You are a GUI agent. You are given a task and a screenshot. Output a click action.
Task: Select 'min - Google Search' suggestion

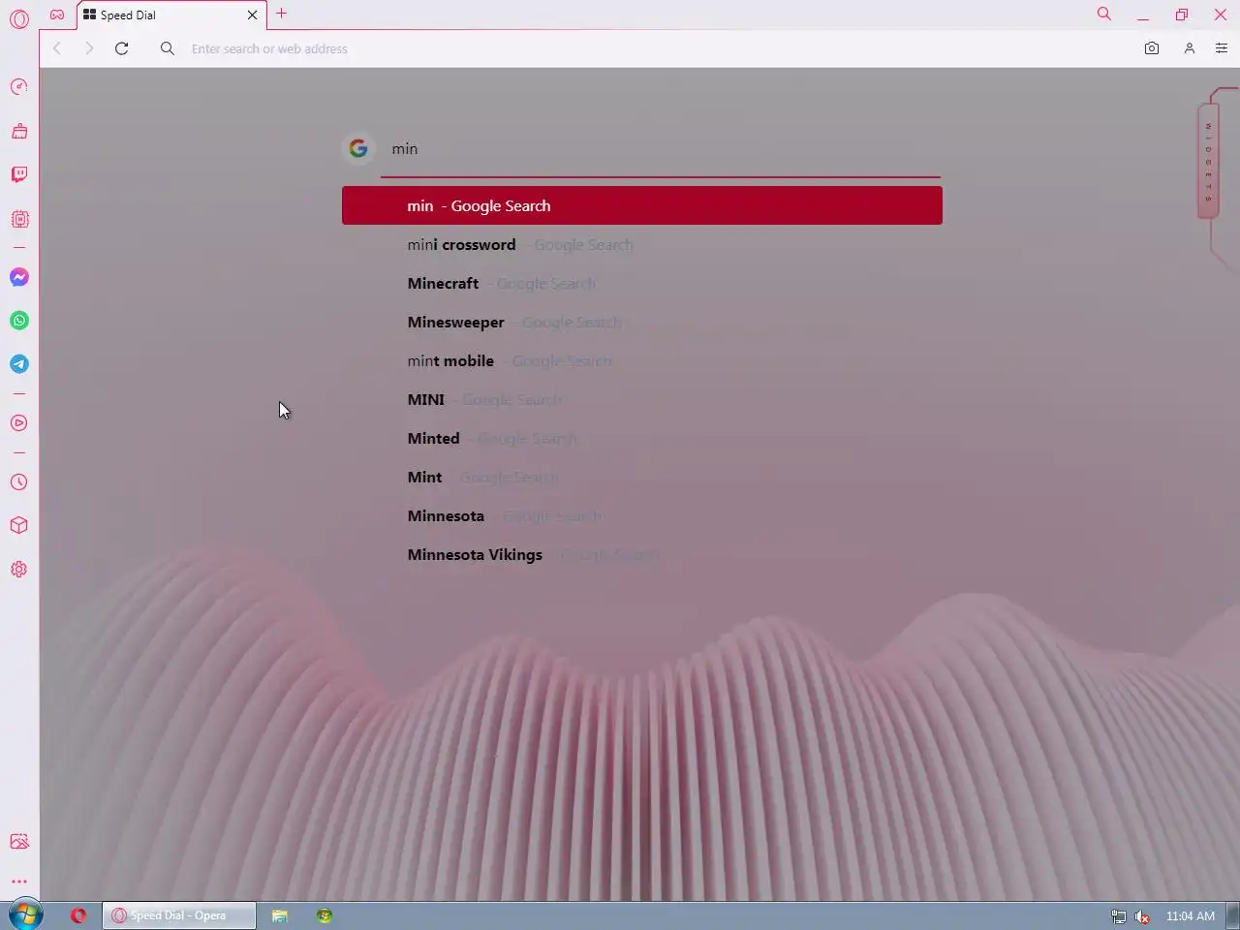point(642,205)
